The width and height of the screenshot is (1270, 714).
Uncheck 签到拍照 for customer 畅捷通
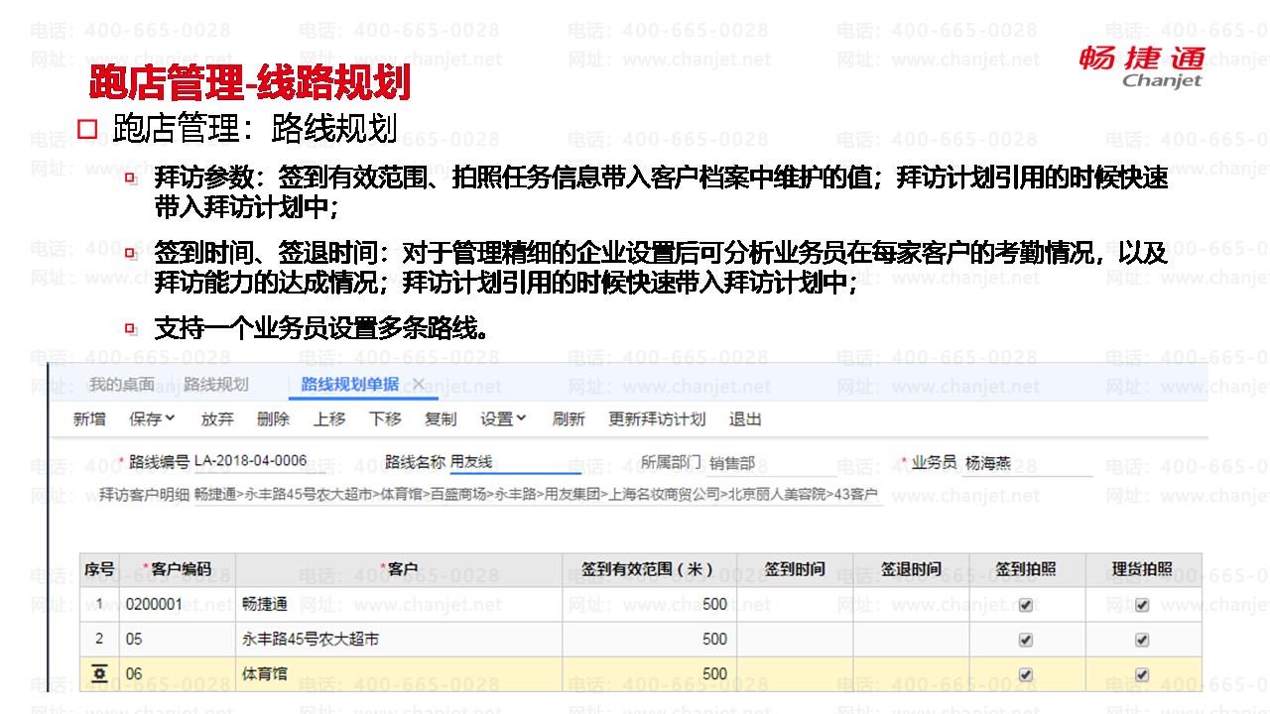1026,605
